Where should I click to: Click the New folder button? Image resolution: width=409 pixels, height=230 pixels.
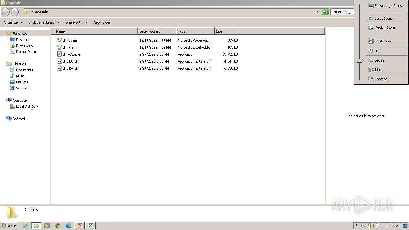(102, 22)
